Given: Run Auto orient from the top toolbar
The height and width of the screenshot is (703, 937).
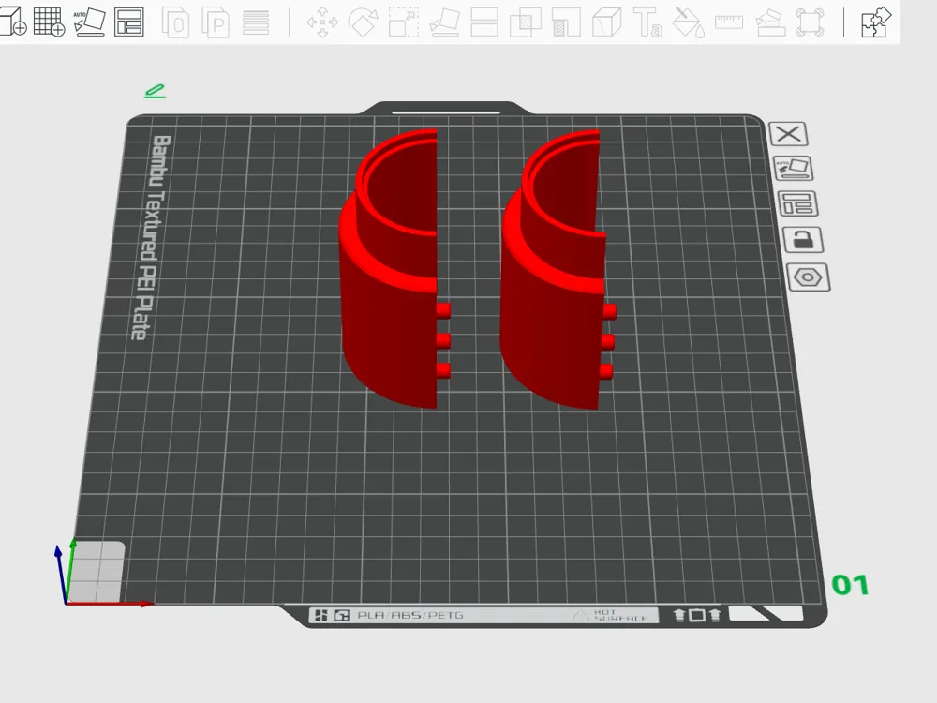Looking at the screenshot, I should click(x=89, y=22).
